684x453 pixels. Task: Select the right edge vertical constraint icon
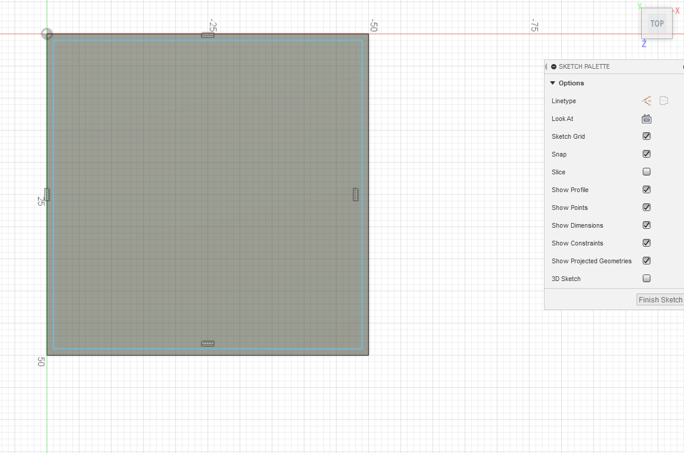pyautogui.click(x=356, y=194)
